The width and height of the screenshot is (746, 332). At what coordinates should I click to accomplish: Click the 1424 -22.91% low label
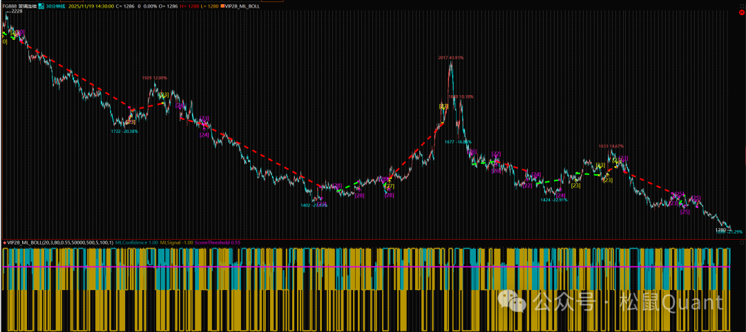coord(554,200)
